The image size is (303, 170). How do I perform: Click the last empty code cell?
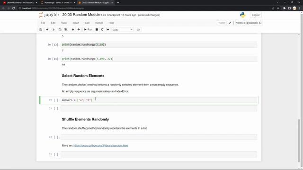pyautogui.click(x=159, y=154)
